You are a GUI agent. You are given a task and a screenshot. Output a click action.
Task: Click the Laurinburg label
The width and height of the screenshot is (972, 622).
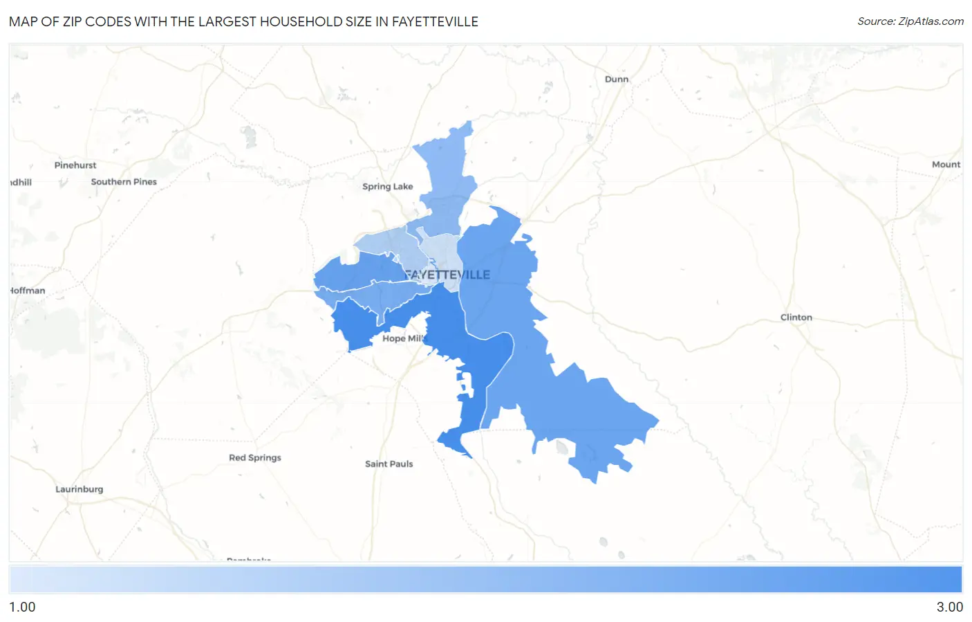pos(80,488)
